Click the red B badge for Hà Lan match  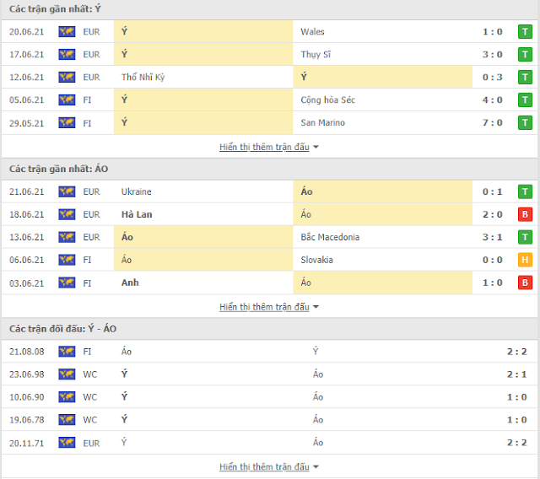click(525, 214)
